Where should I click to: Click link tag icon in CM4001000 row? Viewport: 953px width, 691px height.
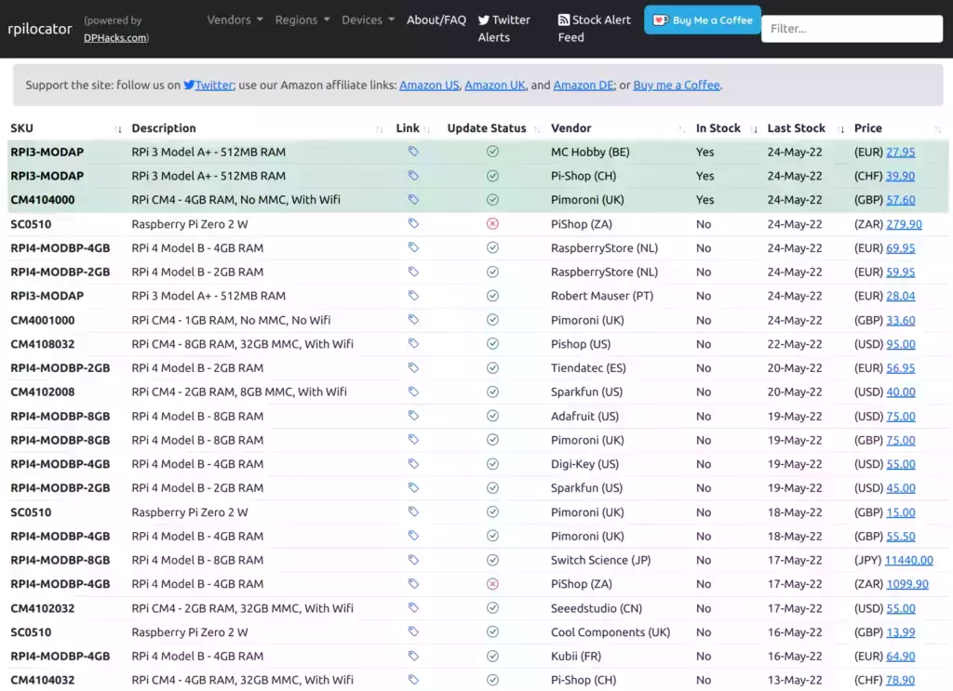413,320
